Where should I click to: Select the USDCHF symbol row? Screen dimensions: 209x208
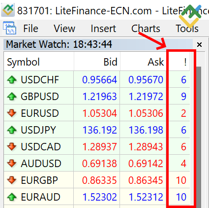(97, 79)
